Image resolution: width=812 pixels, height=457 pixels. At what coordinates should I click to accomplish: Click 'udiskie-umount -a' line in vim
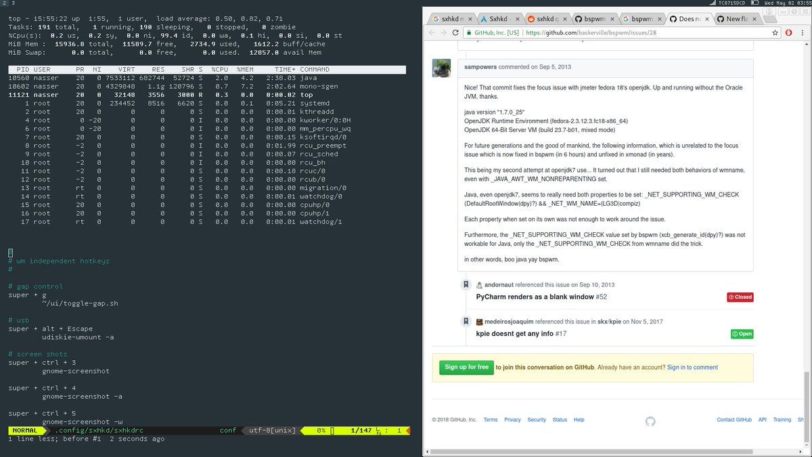78,337
